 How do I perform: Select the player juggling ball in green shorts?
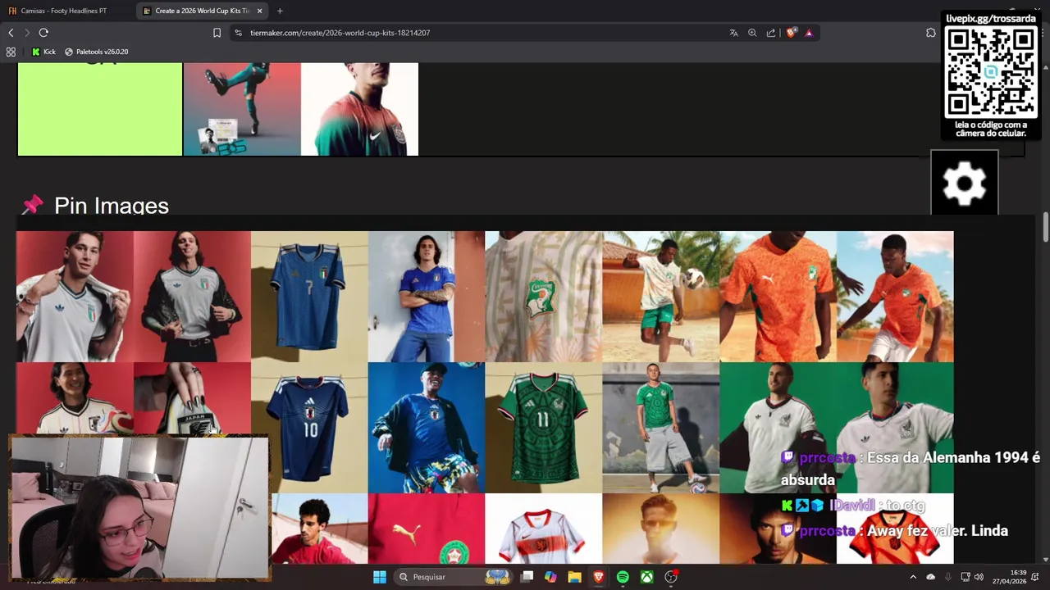click(x=661, y=297)
